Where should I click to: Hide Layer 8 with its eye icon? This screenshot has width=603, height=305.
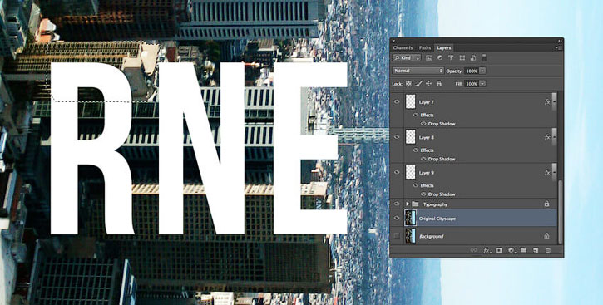click(x=397, y=137)
